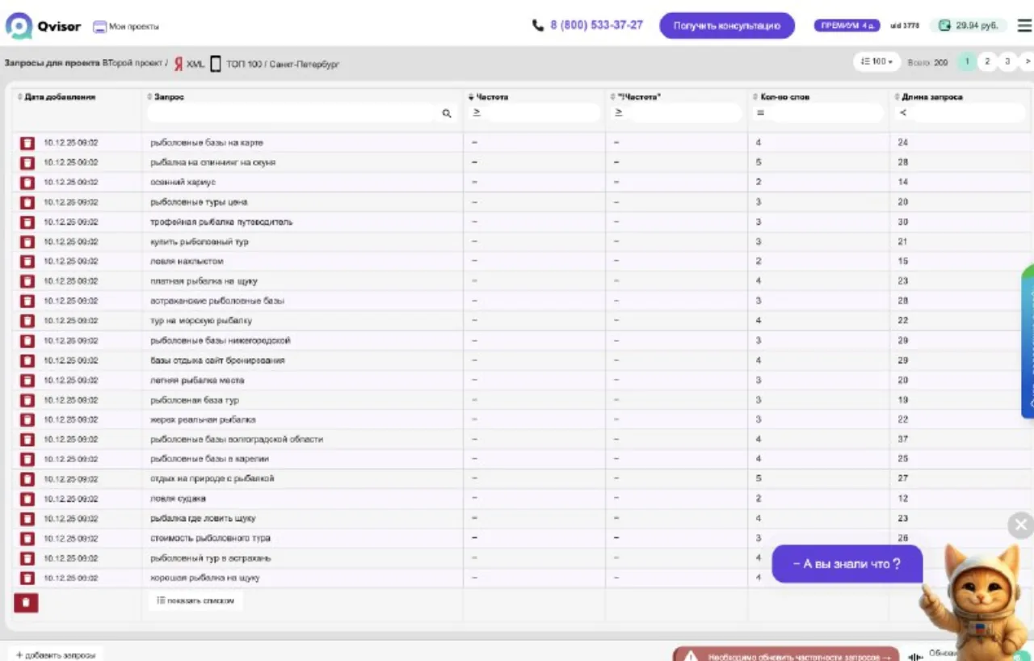The height and width of the screenshot is (661, 1034).
Task: Click the query text "отдых на природе с рыбалкой"
Action: [212, 479]
